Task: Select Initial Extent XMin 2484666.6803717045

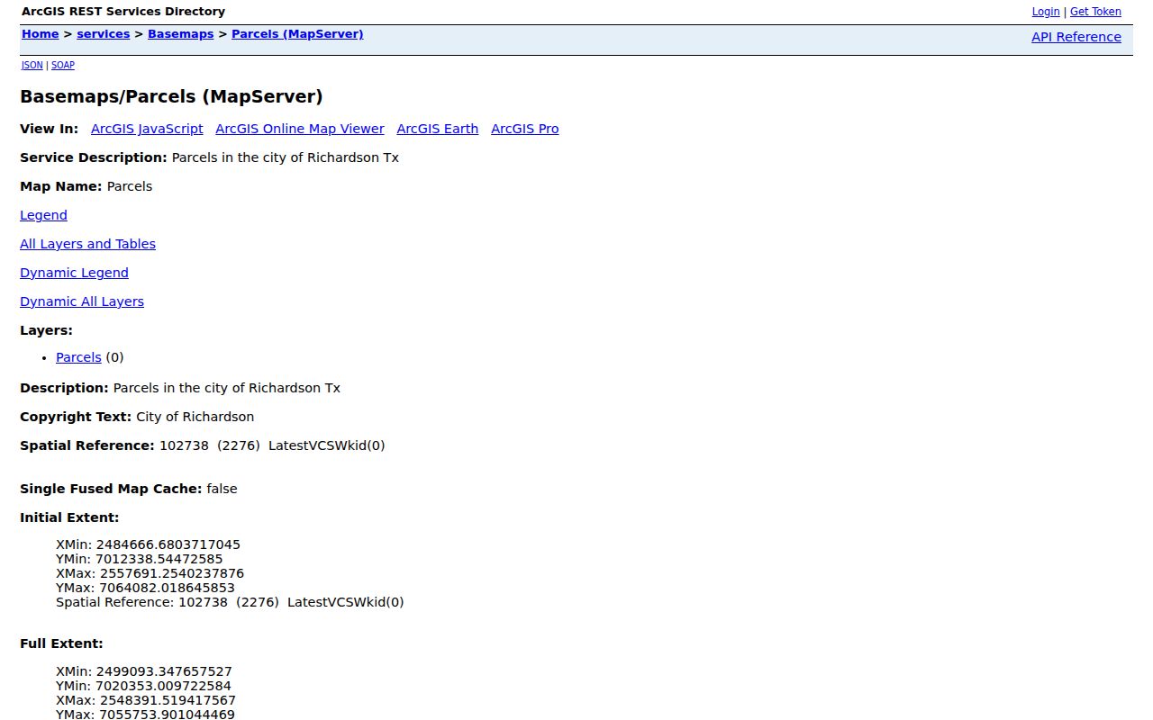Action: click(148, 544)
